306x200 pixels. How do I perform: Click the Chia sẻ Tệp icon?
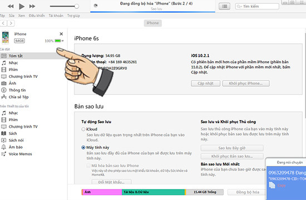4,97
